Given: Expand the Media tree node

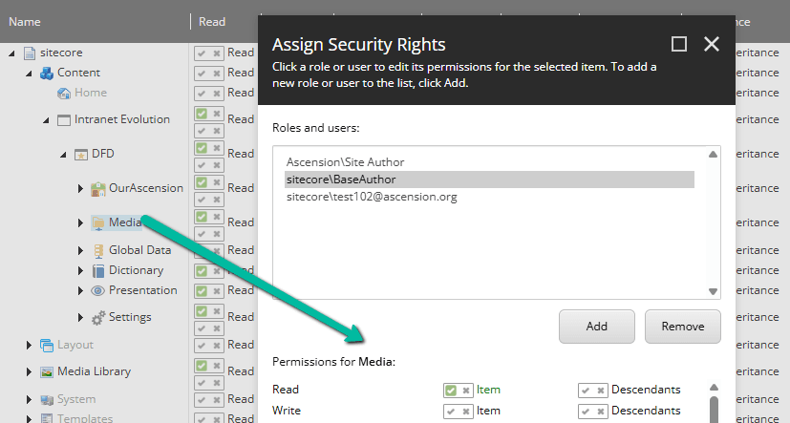Looking at the screenshot, I should [x=80, y=222].
